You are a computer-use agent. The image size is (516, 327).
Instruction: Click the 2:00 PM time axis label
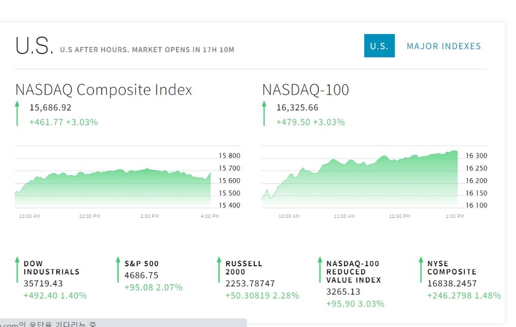point(150,216)
